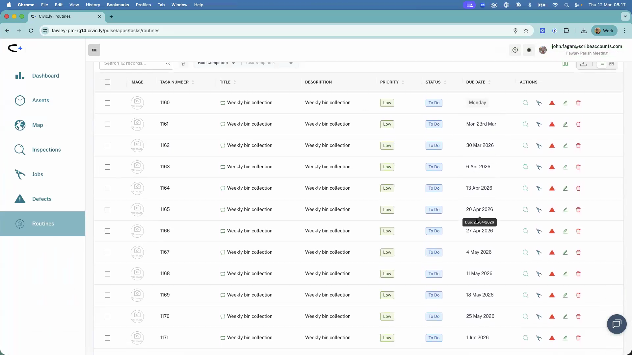Screen dimensions: 632x355
Task: Select checkbox for task 1161
Action: point(108,124)
